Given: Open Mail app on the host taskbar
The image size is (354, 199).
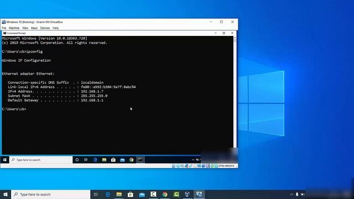Looking at the screenshot, I should point(142,194).
